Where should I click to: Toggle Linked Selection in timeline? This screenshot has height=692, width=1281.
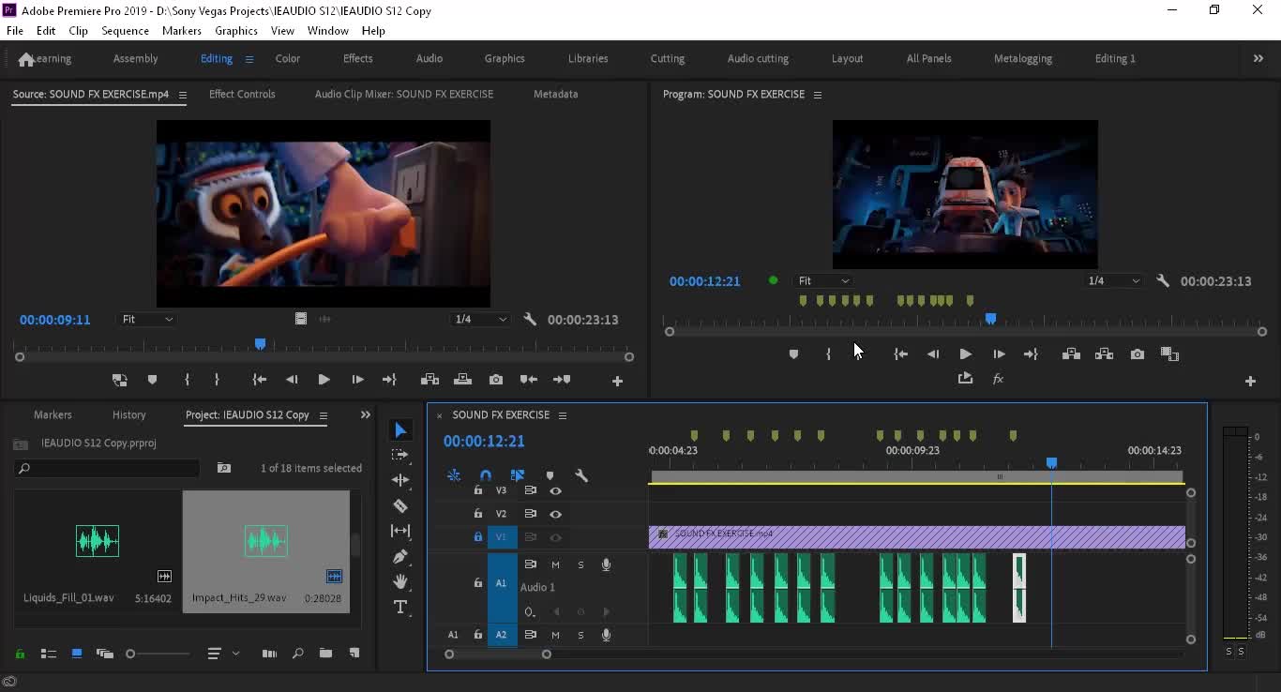click(517, 475)
